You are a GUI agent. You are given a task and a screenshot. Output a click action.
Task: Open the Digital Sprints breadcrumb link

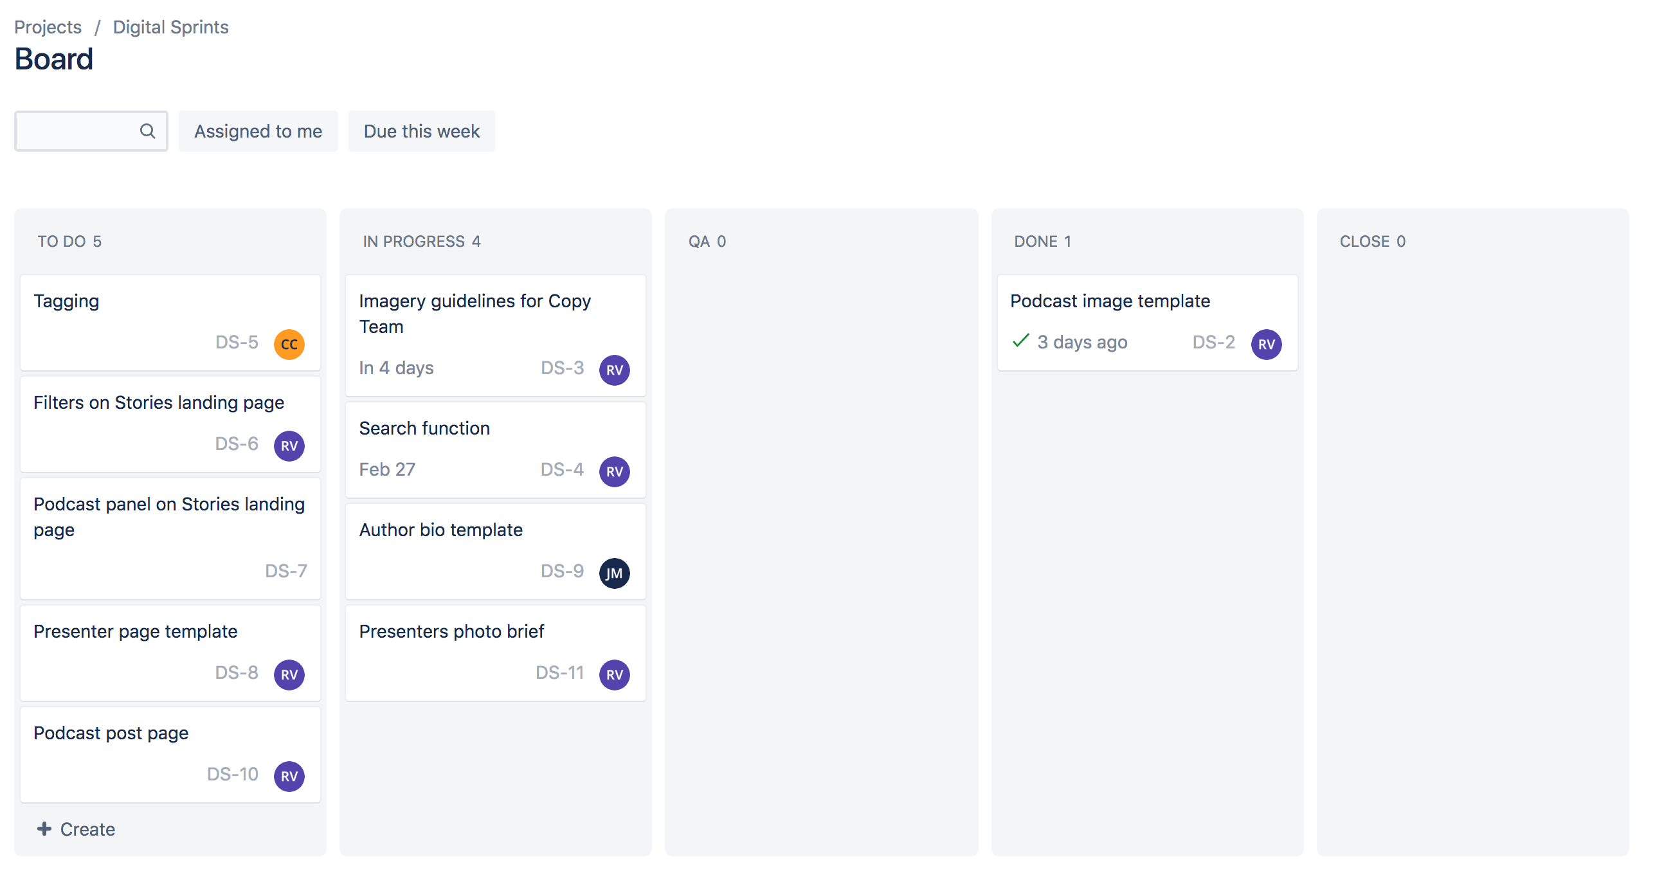pos(171,26)
